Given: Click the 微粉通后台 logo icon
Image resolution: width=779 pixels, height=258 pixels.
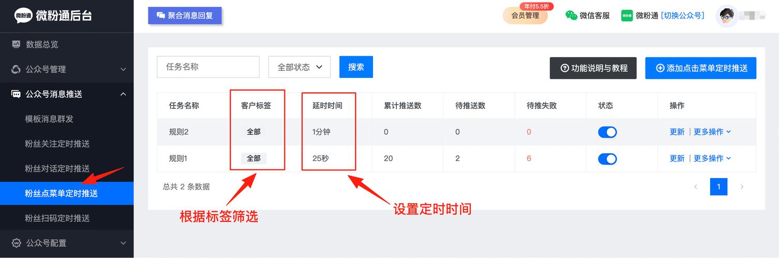Looking at the screenshot, I should 22,15.
